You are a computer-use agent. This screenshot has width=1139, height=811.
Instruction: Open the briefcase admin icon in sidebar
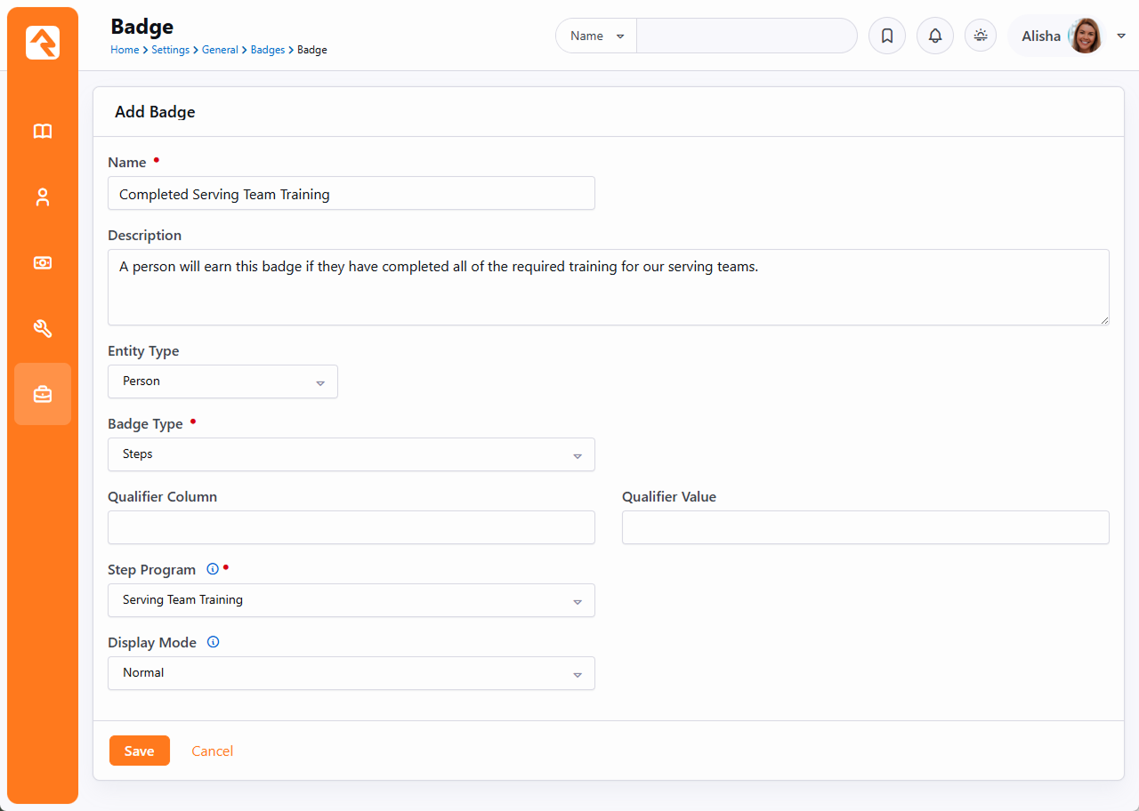click(43, 394)
